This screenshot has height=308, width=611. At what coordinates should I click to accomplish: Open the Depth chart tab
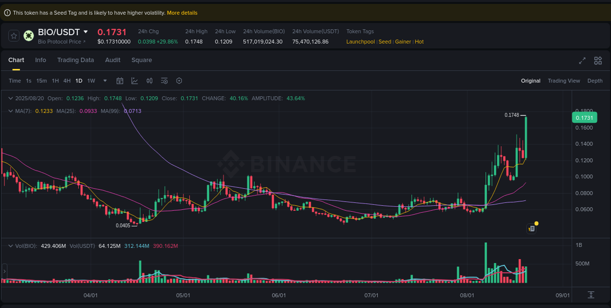click(595, 81)
